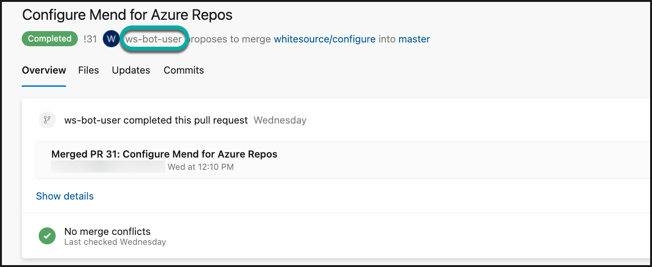Click the ws-bot-user avatar icon
This screenshot has height=267, width=652.
pos(111,39)
